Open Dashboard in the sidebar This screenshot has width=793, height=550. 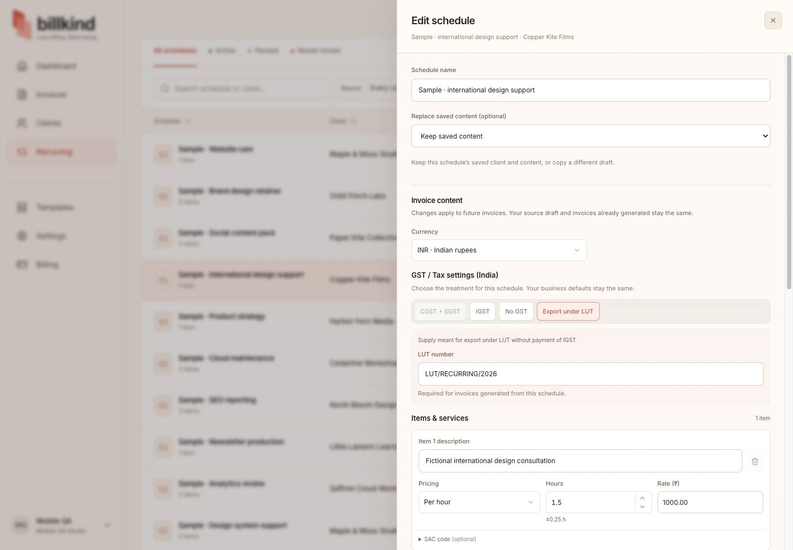(61, 66)
